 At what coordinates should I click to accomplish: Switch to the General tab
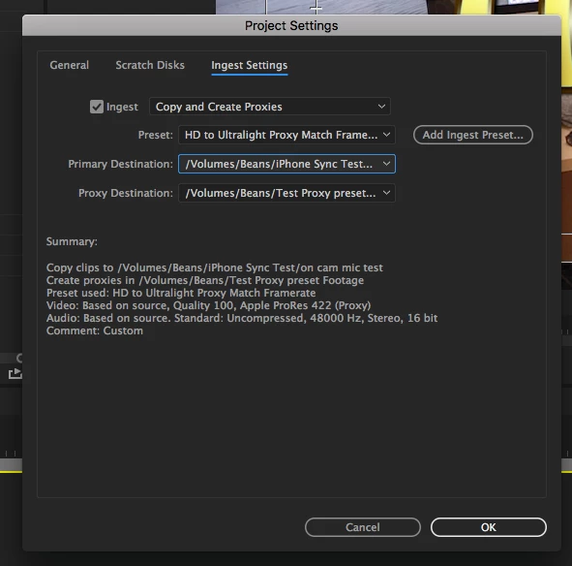point(70,65)
